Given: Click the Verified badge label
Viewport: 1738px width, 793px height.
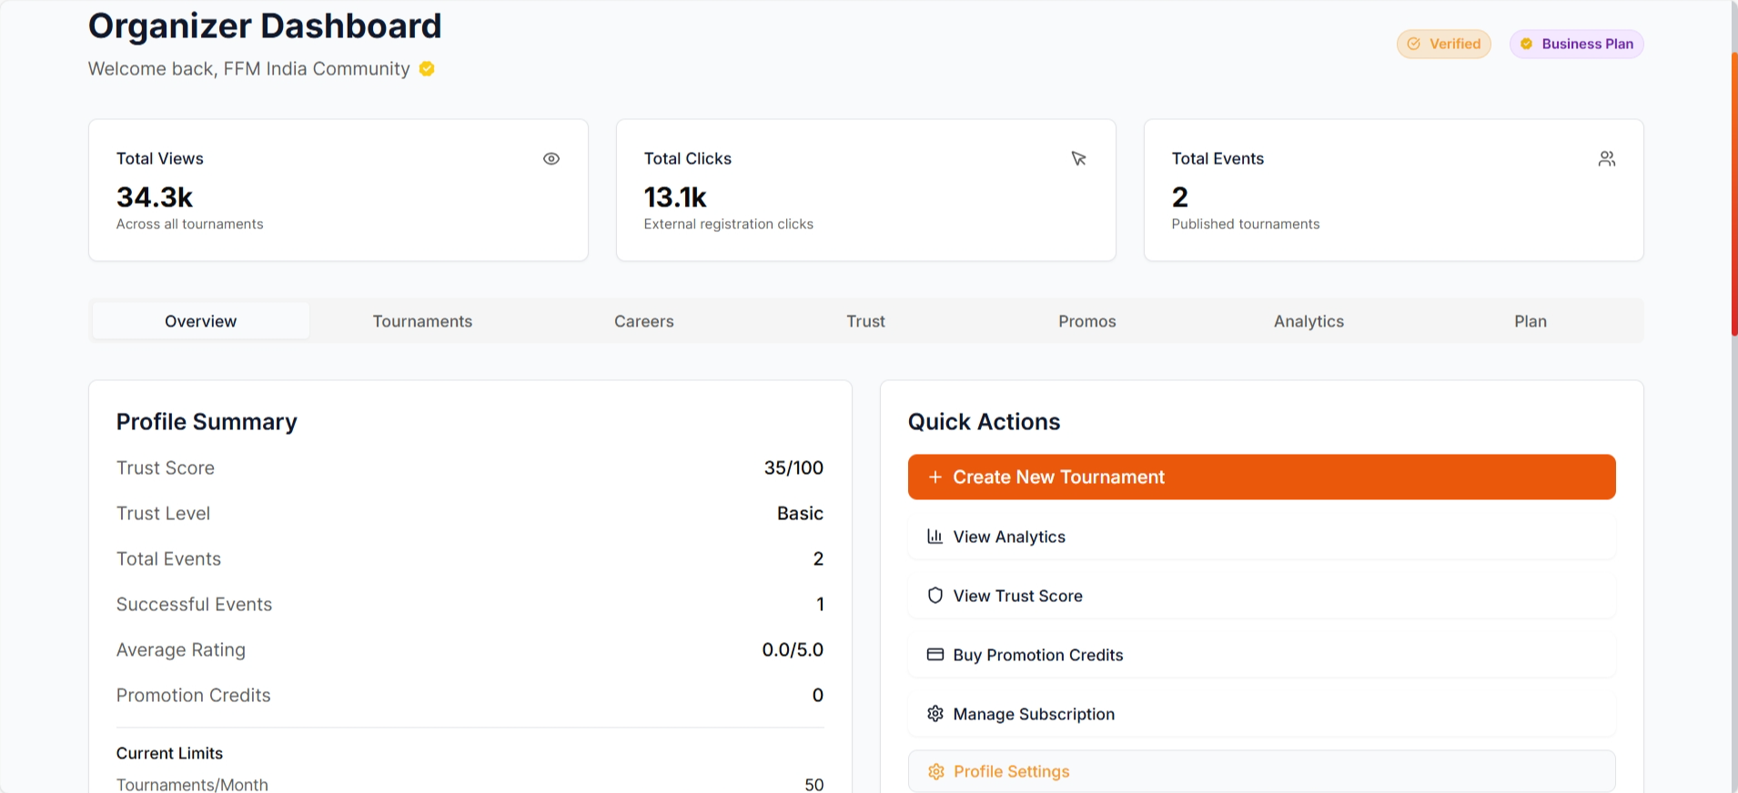Looking at the screenshot, I should [x=1455, y=44].
